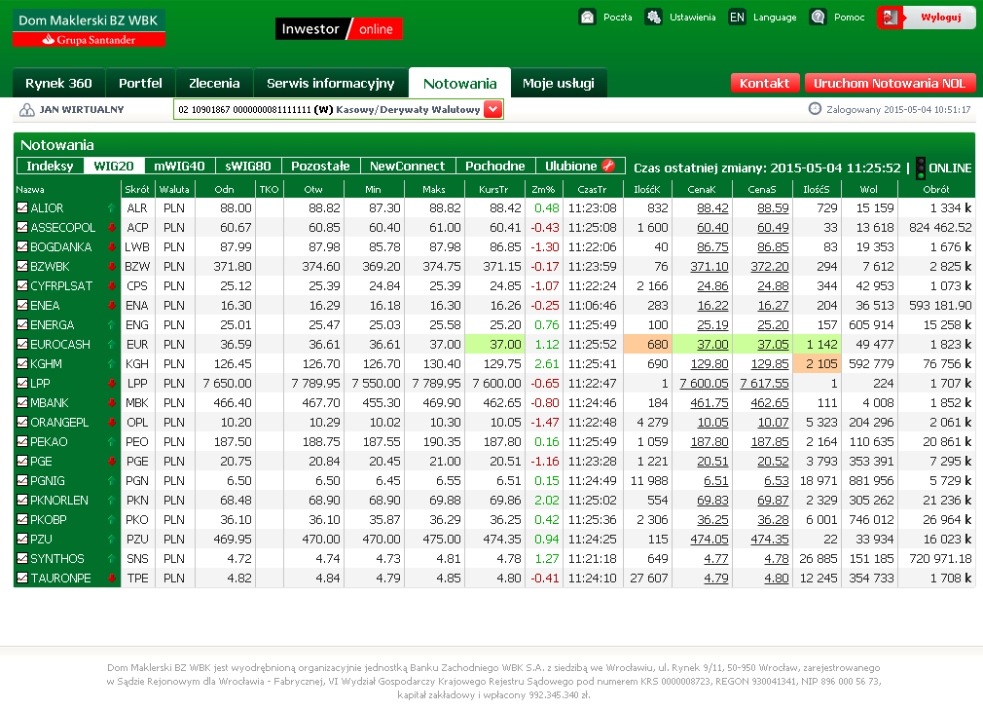Click red down arrow in TAURONPE row
Image resolution: width=983 pixels, height=710 pixels.
tap(112, 578)
